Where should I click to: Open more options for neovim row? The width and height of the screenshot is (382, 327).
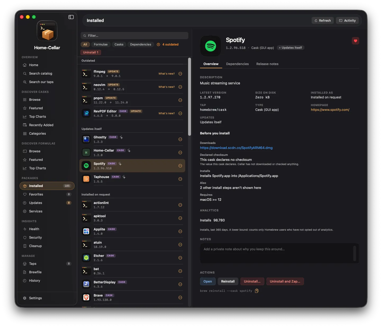(180, 87)
